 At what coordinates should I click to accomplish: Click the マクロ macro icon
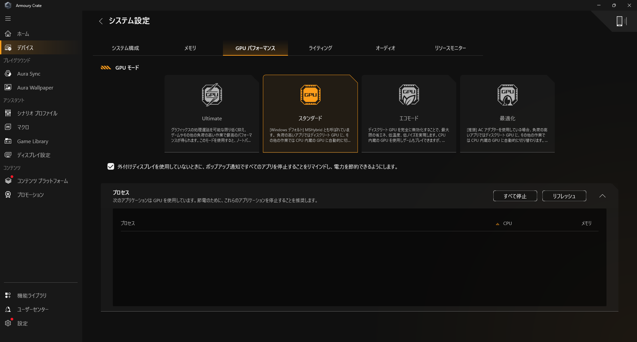(x=8, y=127)
